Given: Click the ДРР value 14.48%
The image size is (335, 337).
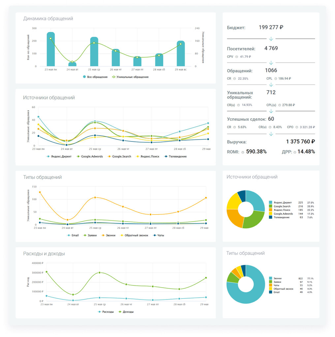Looking at the screenshot, I should [x=306, y=152].
